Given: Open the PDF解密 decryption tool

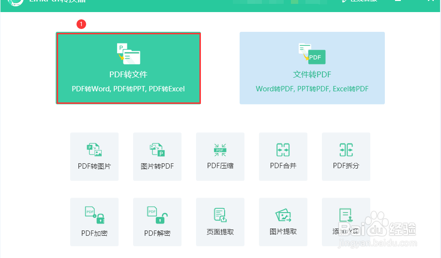Looking at the screenshot, I should (x=157, y=222).
